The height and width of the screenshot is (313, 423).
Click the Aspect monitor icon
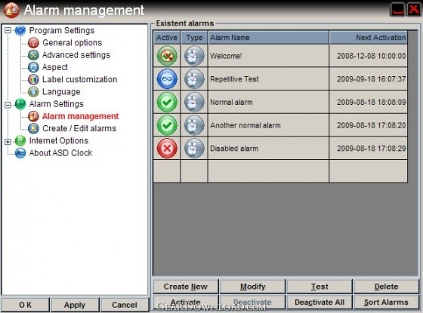tap(33, 67)
